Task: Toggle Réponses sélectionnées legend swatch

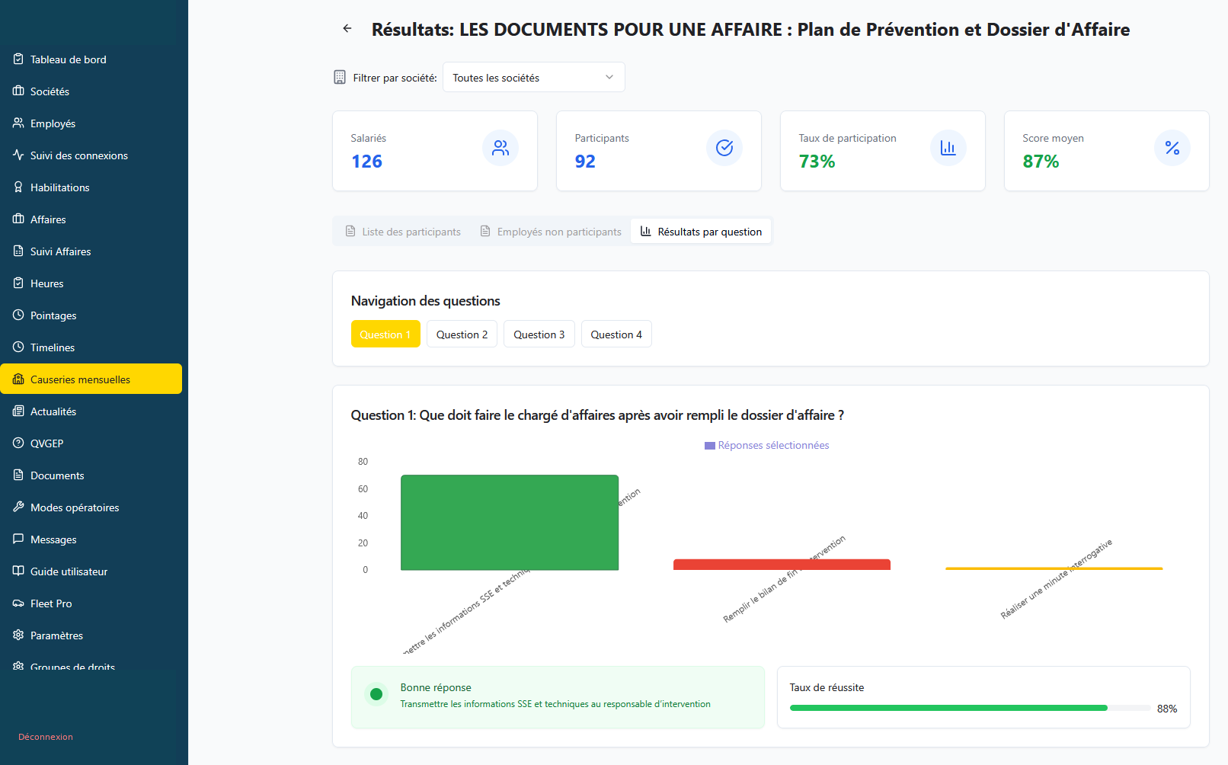Action: click(710, 446)
